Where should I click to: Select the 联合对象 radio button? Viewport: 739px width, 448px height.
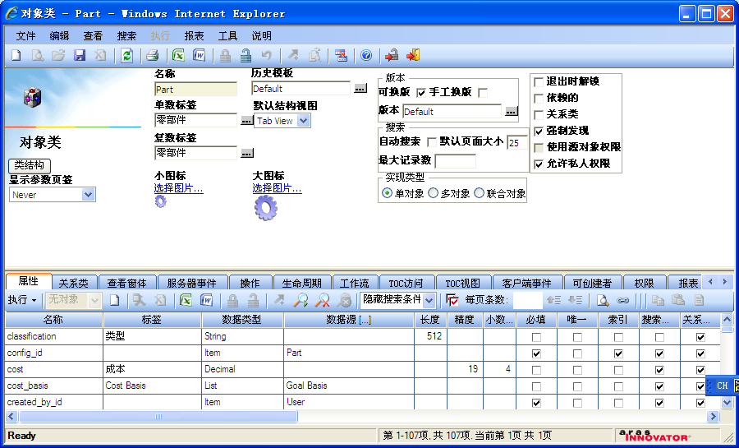click(479, 193)
